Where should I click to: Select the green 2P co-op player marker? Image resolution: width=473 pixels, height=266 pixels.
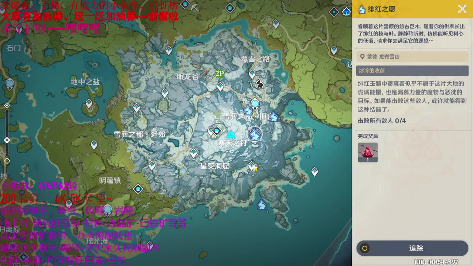(x=220, y=74)
